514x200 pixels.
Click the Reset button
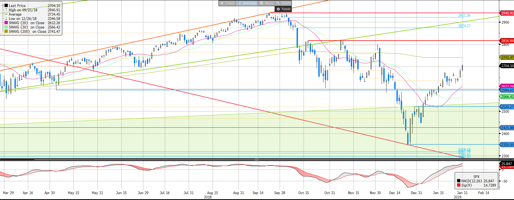click(x=283, y=9)
